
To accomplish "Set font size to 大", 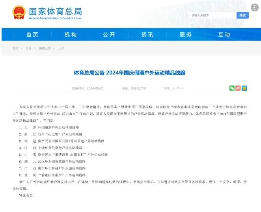I will point(174,88).
